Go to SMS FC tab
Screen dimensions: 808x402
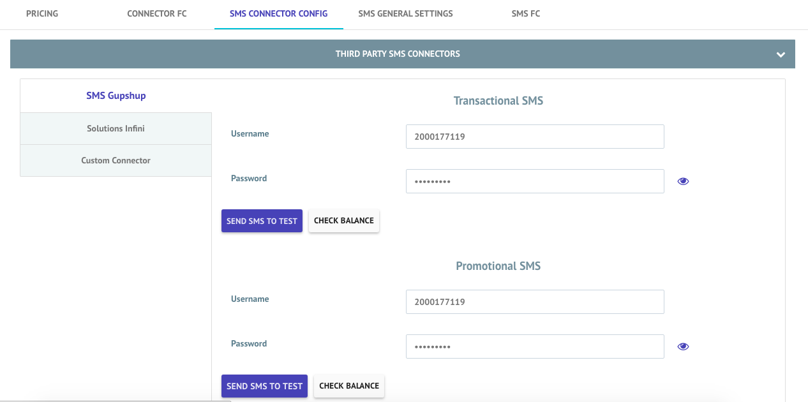pos(526,13)
